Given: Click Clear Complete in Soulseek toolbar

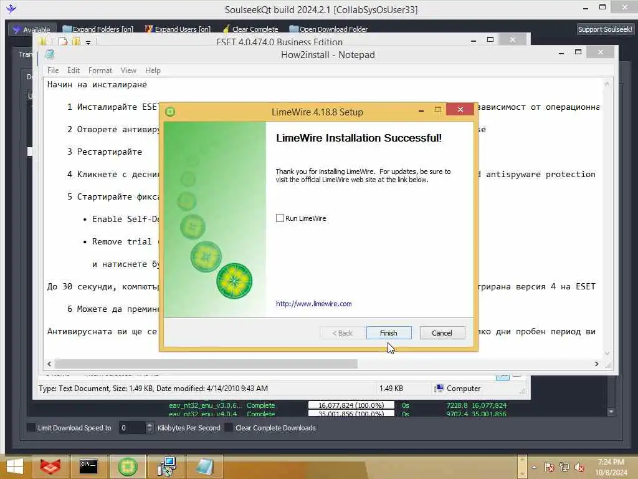Looking at the screenshot, I should (250, 29).
